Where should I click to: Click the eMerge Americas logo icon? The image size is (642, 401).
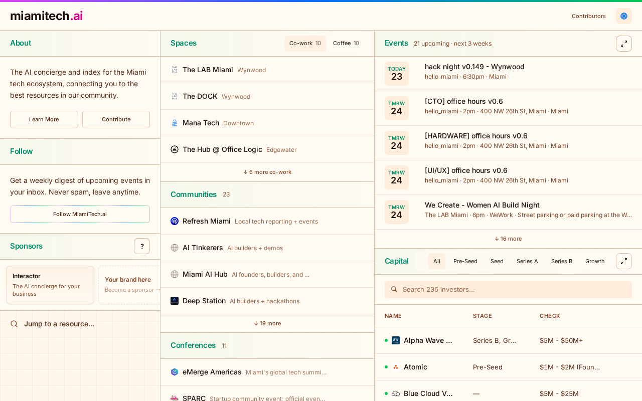pyautogui.click(x=175, y=372)
